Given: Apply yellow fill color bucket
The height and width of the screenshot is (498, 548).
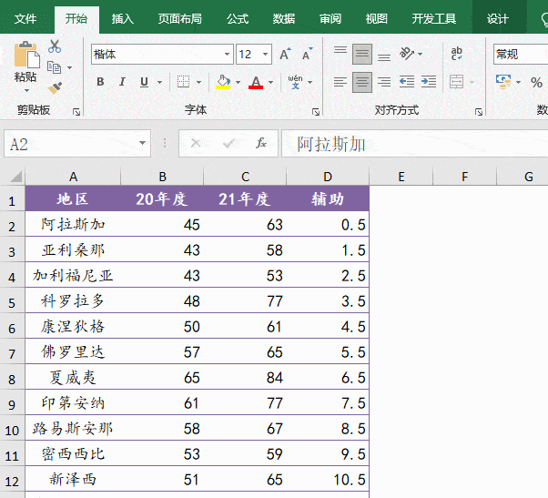Looking at the screenshot, I should 223,82.
